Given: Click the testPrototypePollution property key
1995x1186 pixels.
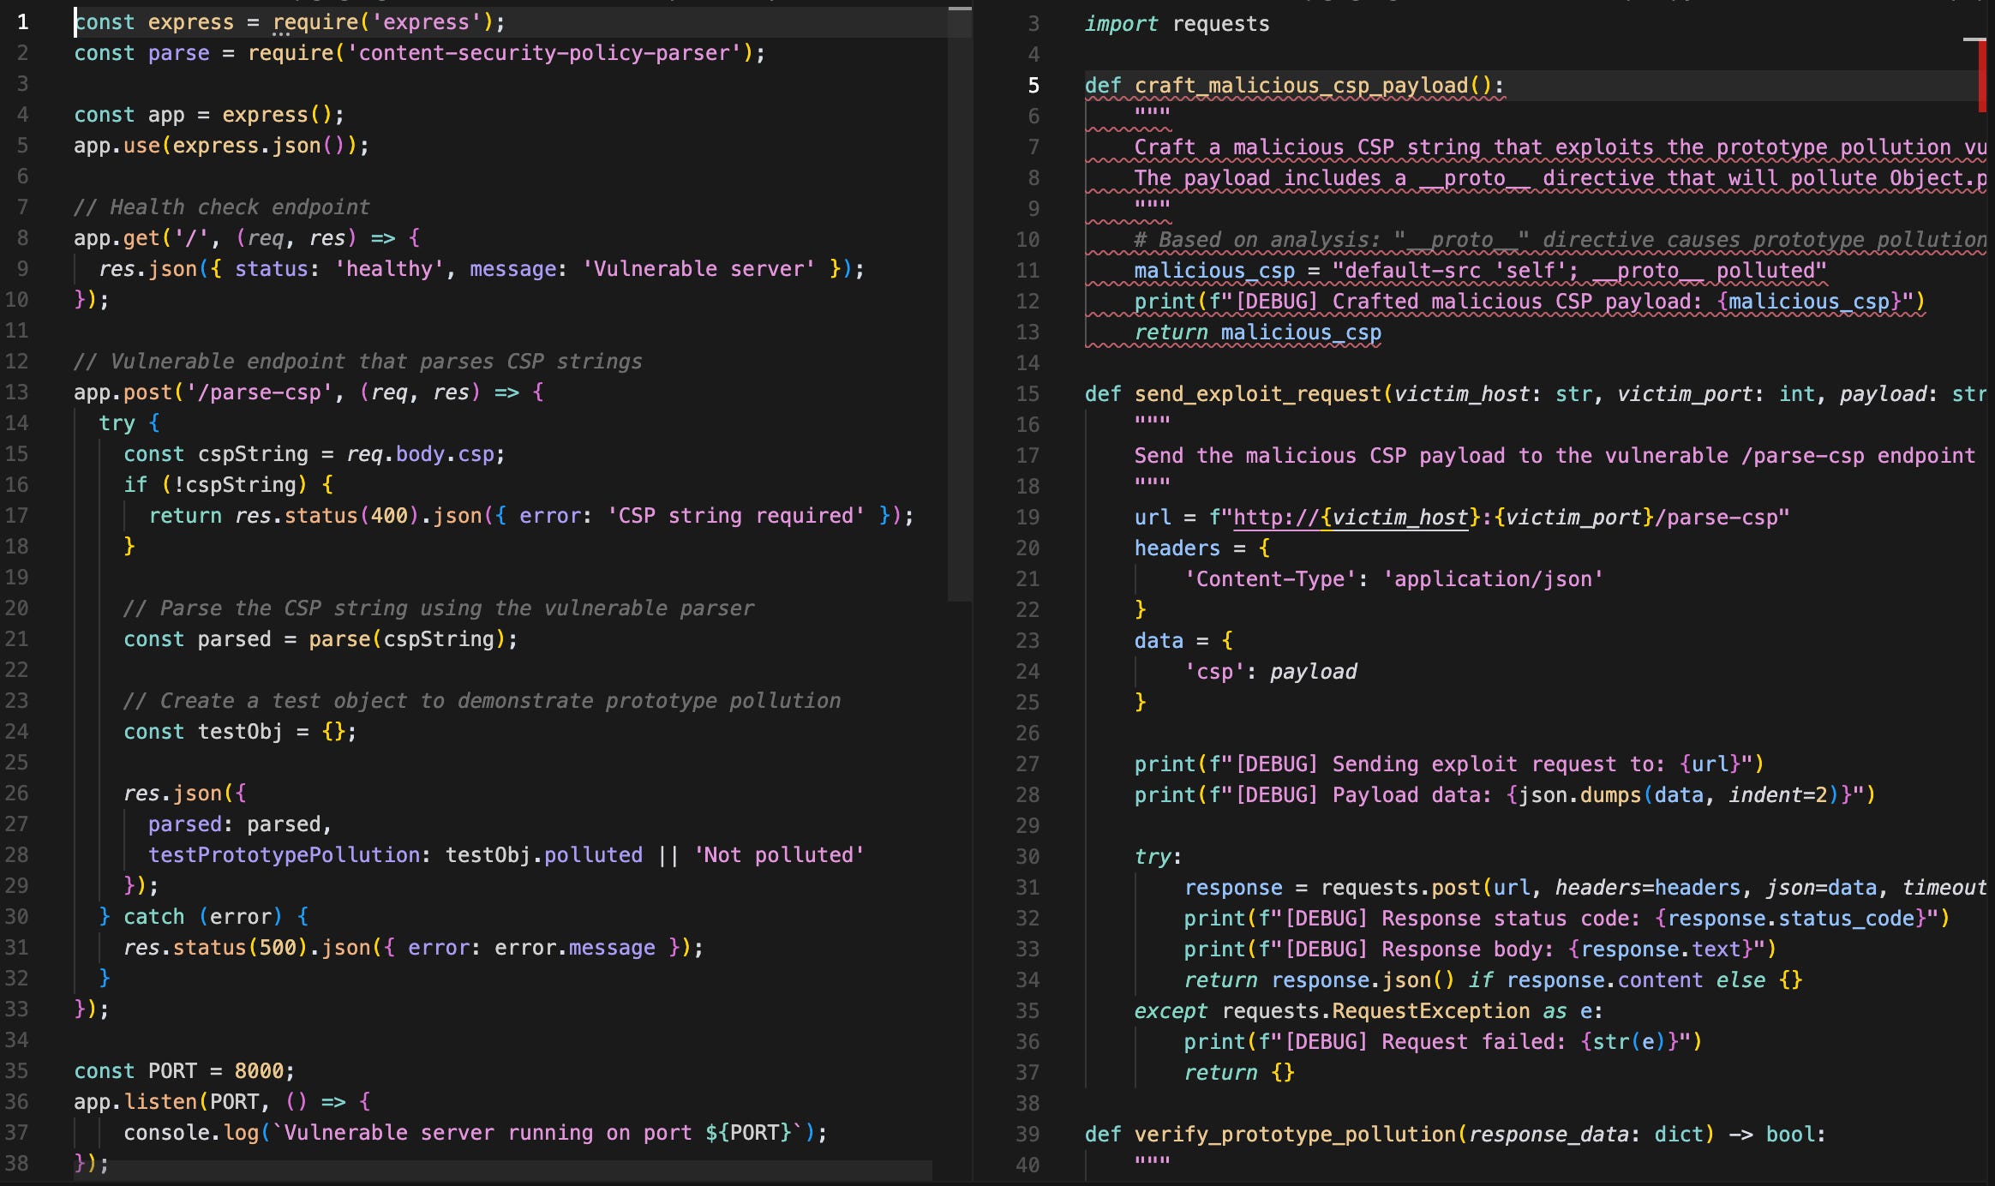Looking at the screenshot, I should click(284, 855).
